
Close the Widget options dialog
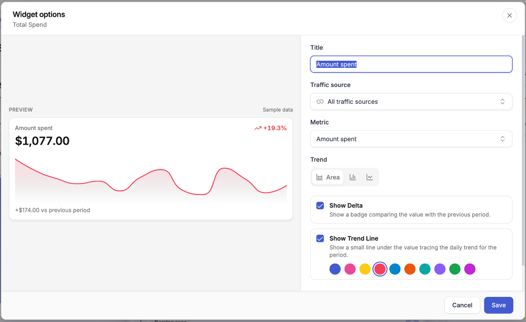pyautogui.click(x=509, y=15)
